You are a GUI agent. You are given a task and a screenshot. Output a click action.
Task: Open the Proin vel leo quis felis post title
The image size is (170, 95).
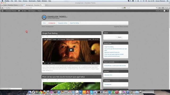63,77
